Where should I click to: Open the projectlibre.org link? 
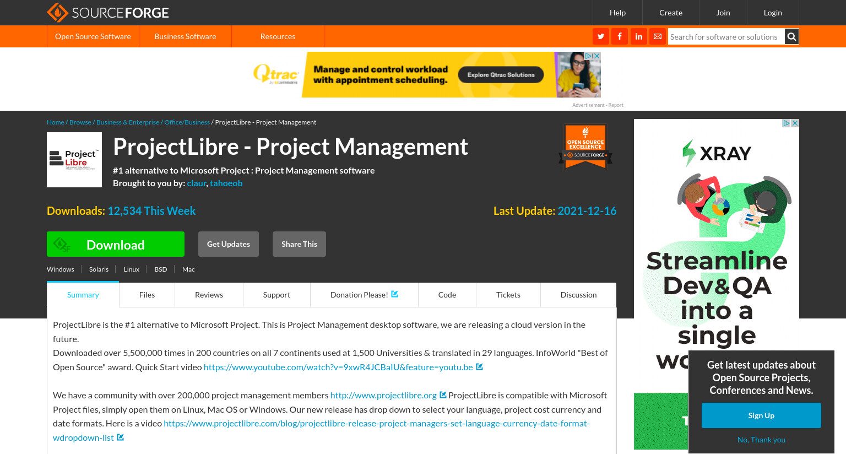pyautogui.click(x=383, y=395)
